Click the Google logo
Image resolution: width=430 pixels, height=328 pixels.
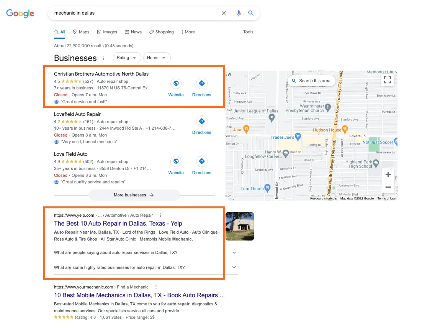pos(20,13)
